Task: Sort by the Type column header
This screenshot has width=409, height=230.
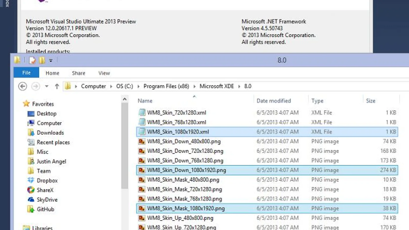Action: pyautogui.click(x=317, y=101)
